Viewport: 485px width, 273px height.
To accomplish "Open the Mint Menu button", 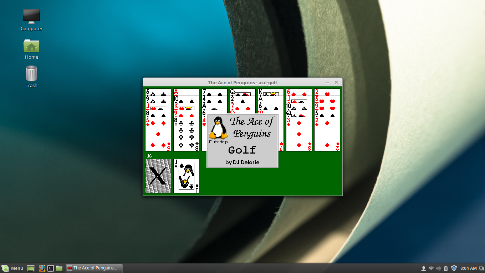I will (x=12, y=268).
